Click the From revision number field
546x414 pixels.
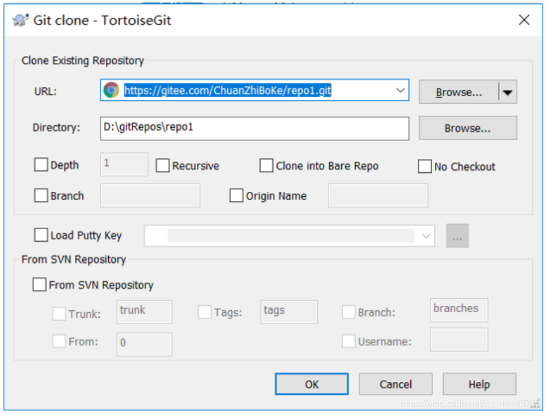(x=144, y=344)
